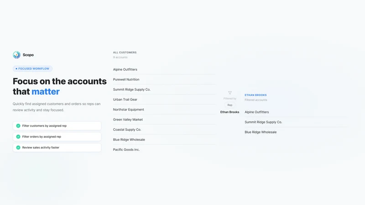Click the Ethan Brooks filtered list heading
This screenshot has width=365, height=205.
[x=255, y=95]
